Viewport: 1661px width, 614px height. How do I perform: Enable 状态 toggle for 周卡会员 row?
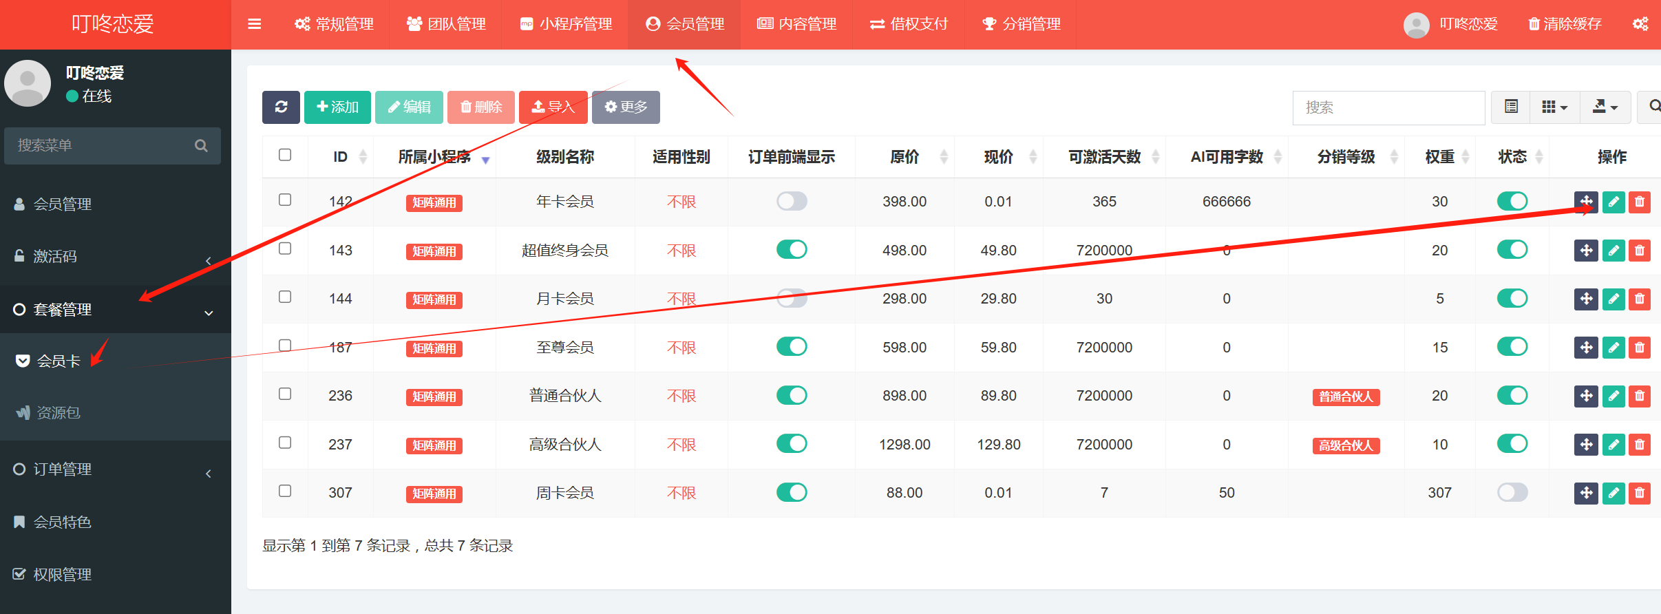pos(1512,492)
